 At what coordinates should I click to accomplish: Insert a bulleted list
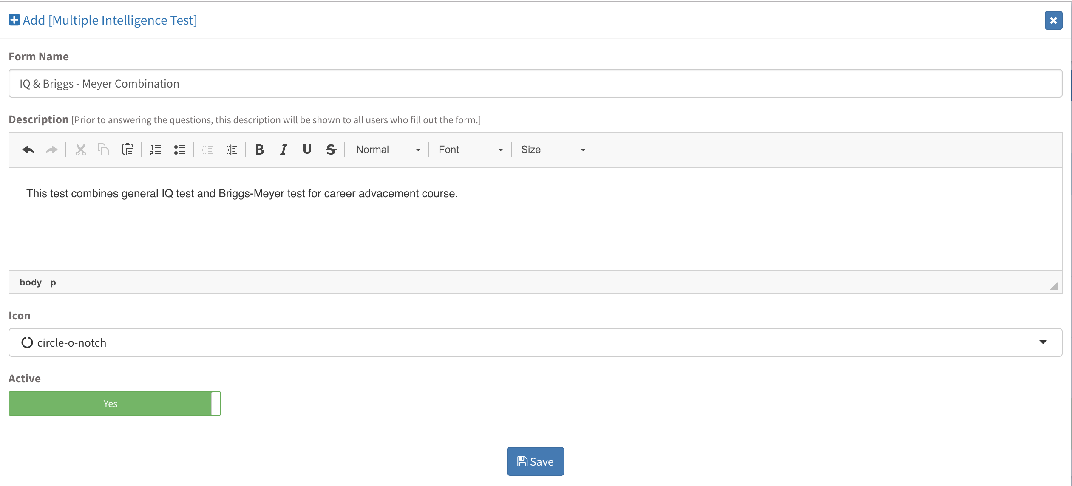[179, 150]
